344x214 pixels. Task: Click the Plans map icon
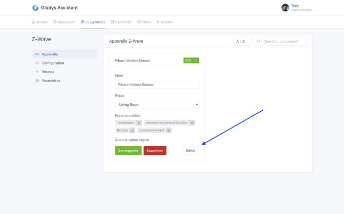139,22
